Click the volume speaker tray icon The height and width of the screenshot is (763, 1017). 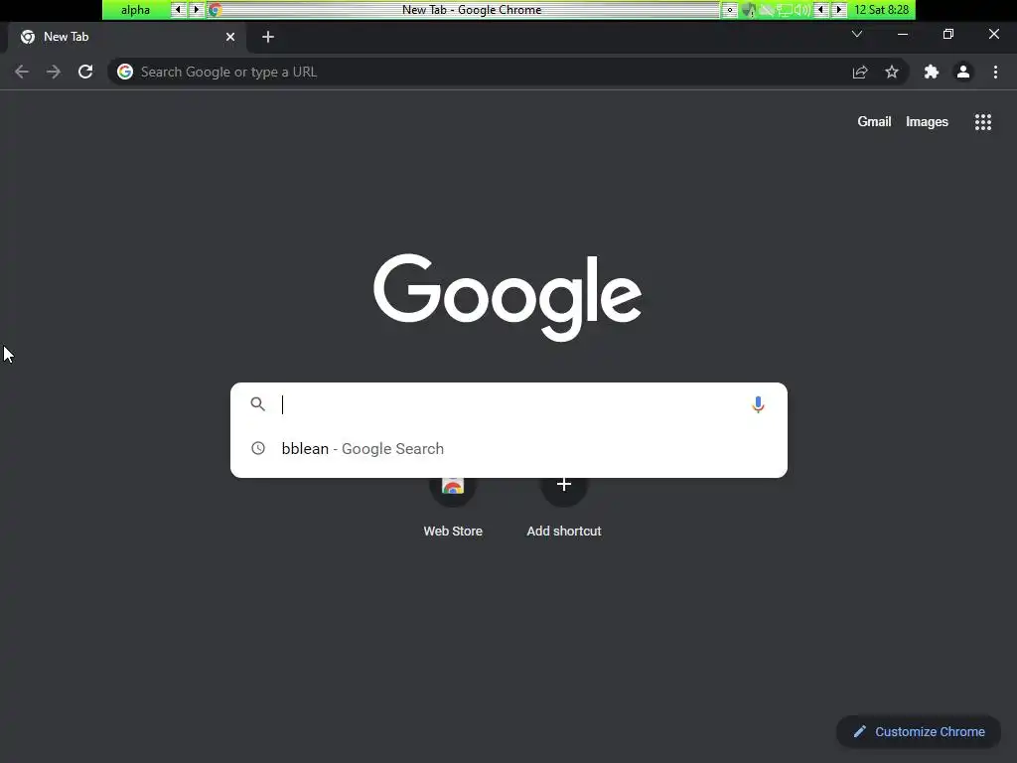pyautogui.click(x=801, y=10)
